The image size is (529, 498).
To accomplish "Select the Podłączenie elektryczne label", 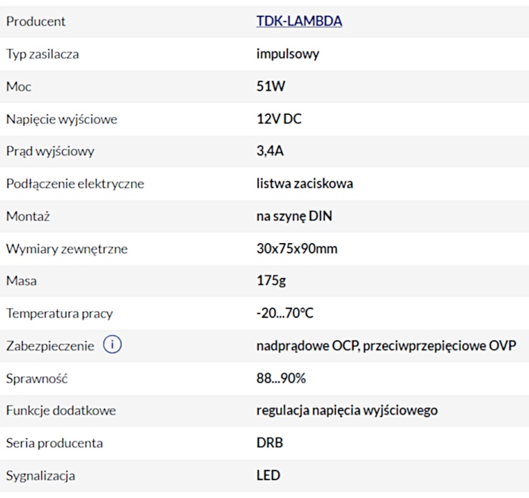I will click(75, 184).
